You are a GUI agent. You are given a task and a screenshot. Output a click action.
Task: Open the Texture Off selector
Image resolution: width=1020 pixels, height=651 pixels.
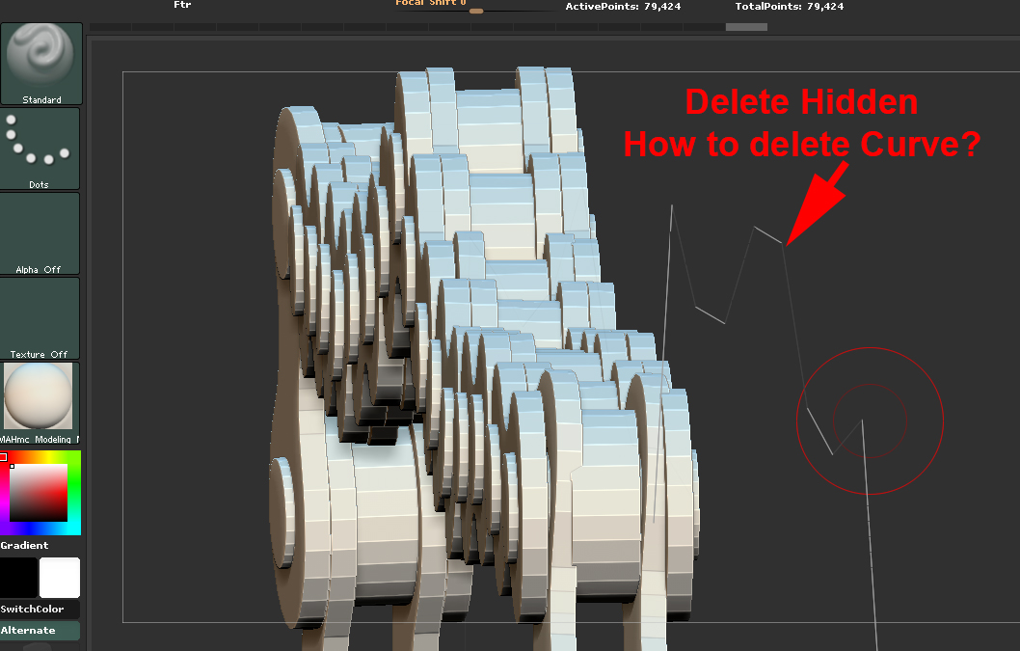point(40,318)
